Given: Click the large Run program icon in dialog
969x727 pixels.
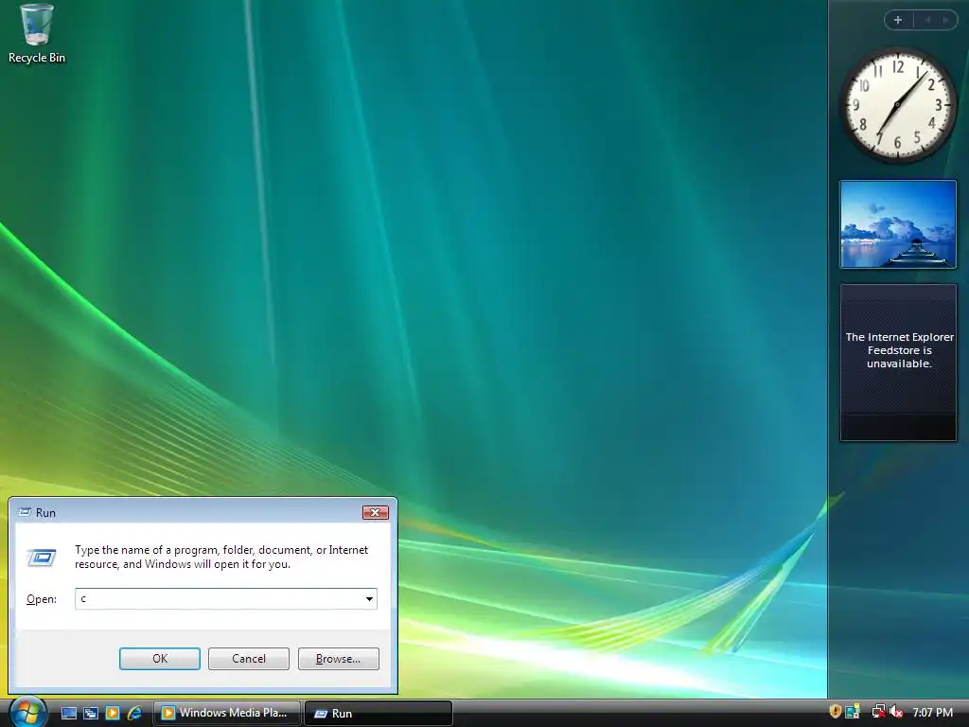Looking at the screenshot, I should coord(42,558).
